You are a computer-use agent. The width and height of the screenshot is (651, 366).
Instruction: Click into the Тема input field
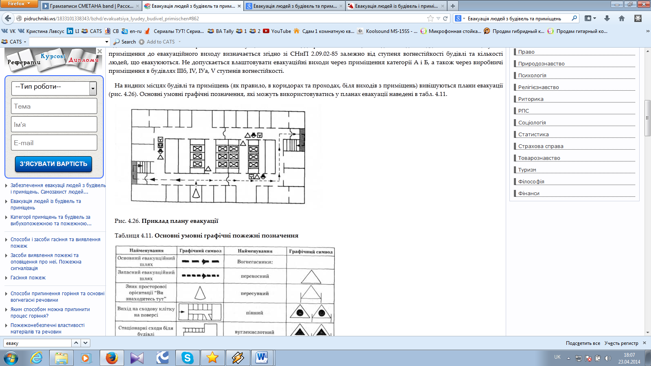click(x=54, y=106)
